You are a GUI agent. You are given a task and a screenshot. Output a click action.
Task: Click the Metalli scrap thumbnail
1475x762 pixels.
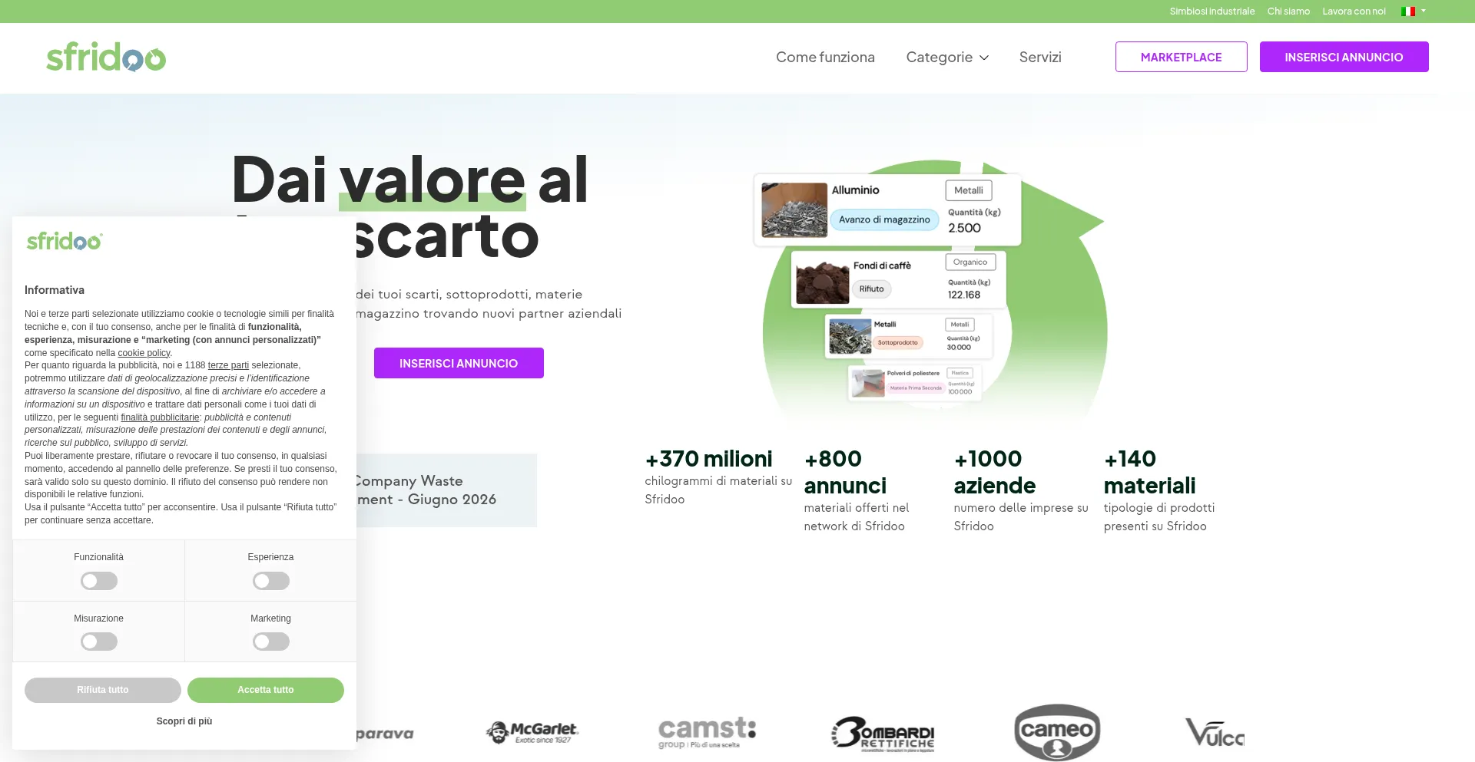(x=850, y=336)
